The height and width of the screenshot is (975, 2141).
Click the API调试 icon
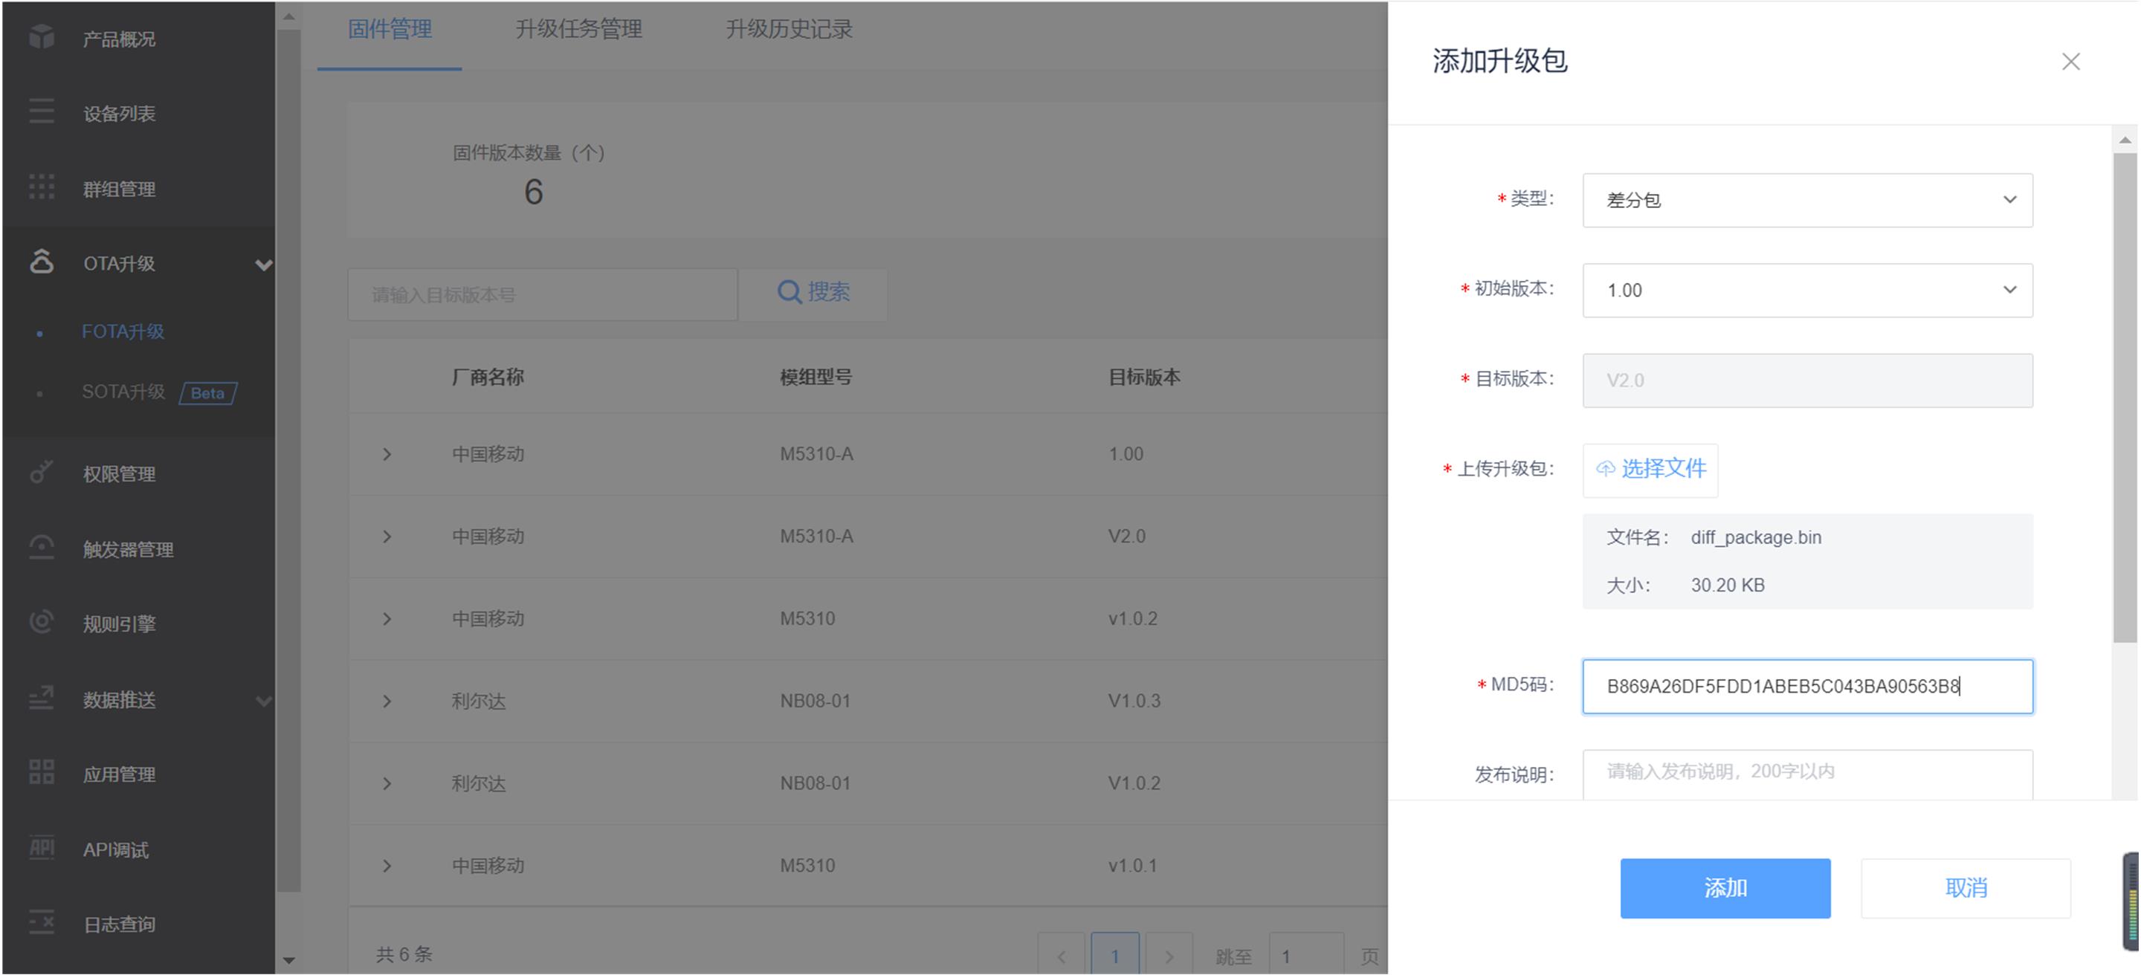click(42, 848)
